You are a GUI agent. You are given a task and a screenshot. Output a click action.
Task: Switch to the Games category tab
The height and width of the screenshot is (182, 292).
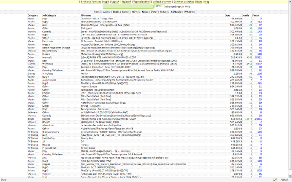[126, 12]
